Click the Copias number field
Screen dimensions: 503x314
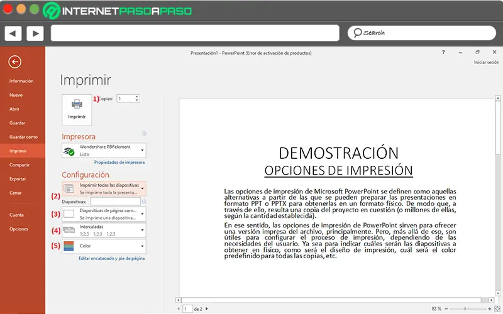[x=126, y=99]
